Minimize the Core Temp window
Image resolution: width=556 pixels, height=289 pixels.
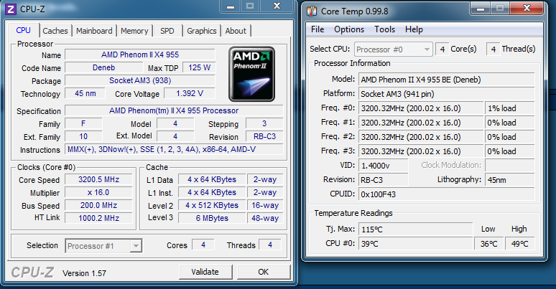[480, 8]
